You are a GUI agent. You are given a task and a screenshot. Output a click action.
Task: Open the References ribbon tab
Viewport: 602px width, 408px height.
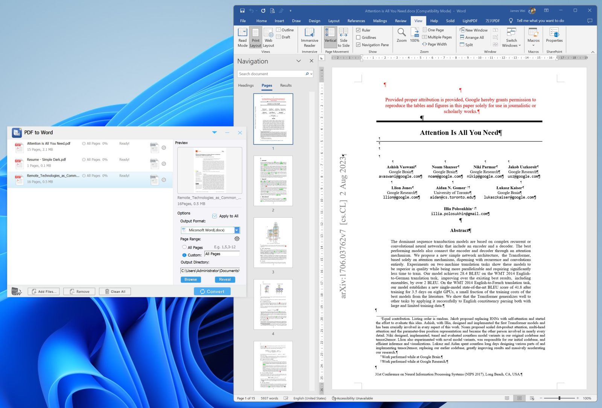pos(356,21)
